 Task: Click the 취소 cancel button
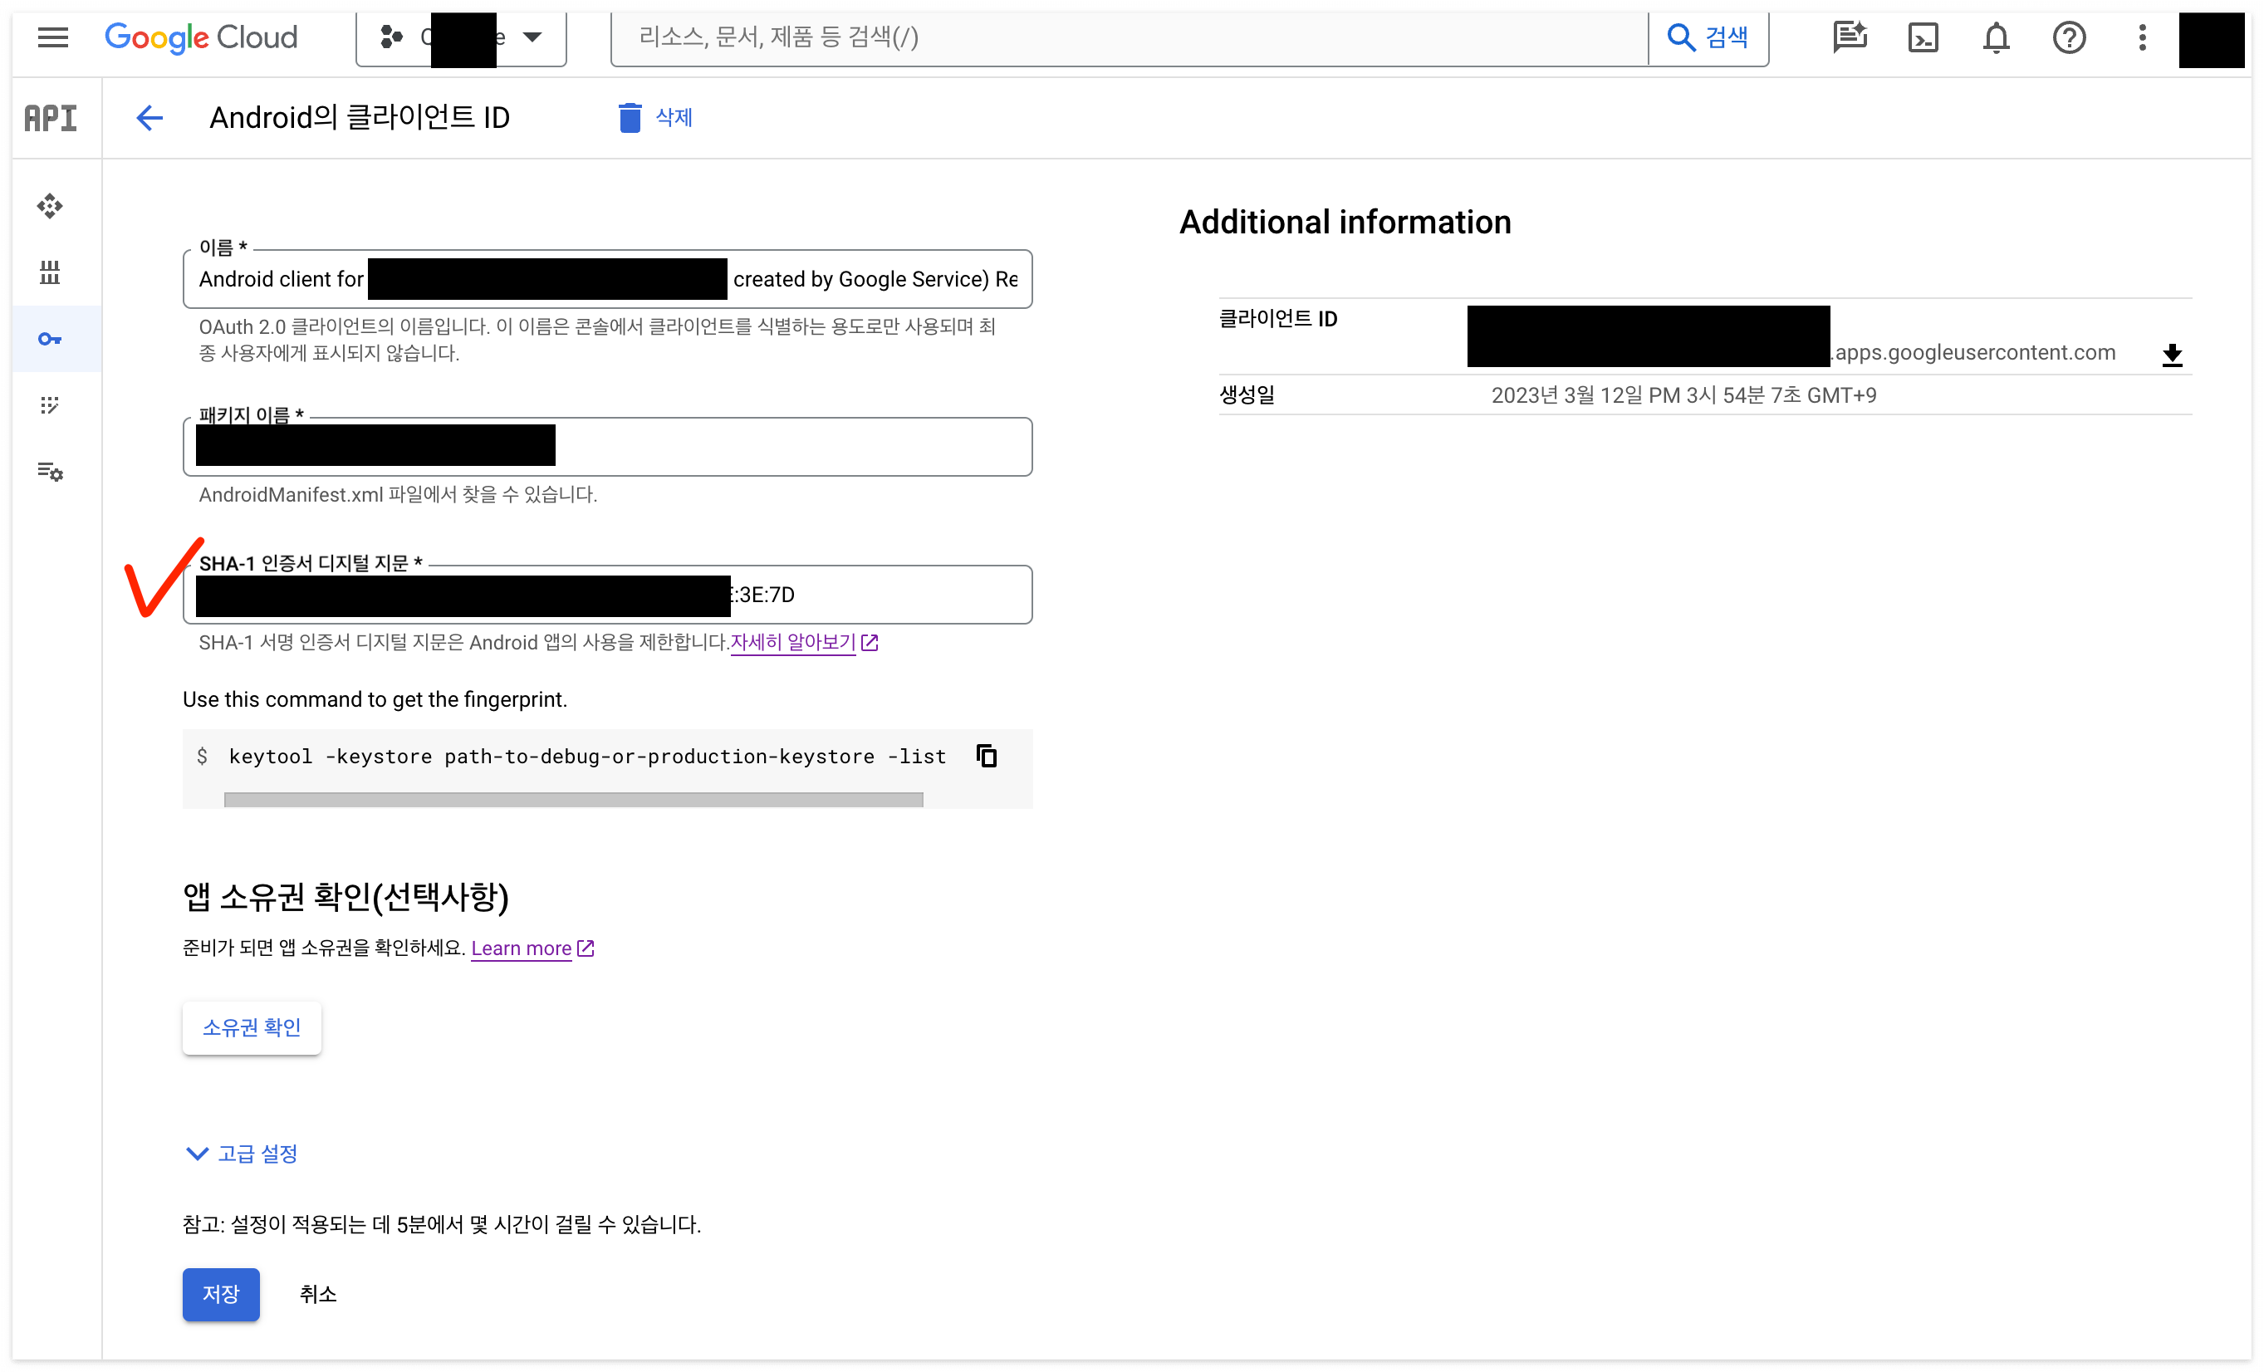tap(317, 1294)
